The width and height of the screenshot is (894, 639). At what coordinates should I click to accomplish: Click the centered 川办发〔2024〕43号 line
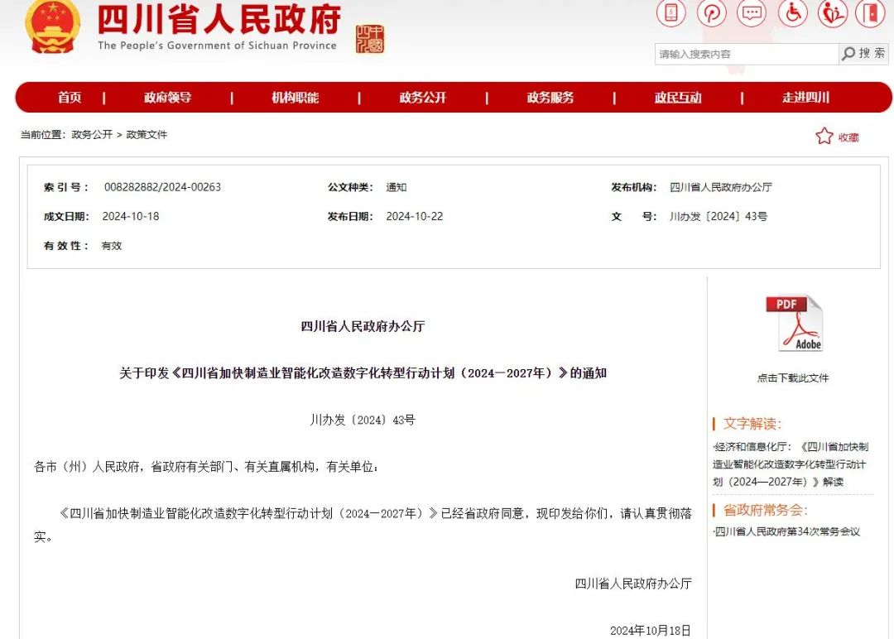point(363,420)
